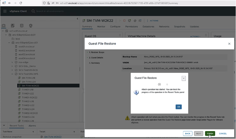This screenshot has height=139, width=236.
Task: Switch to the Datastores tab
Action: pyautogui.click(x=148, y=26)
